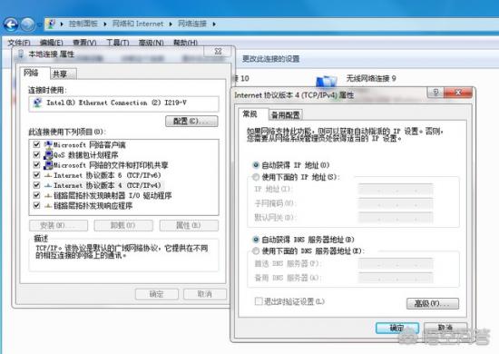
Task: Click the Forward navigation arrow in Explorer
Action: pos(28,25)
